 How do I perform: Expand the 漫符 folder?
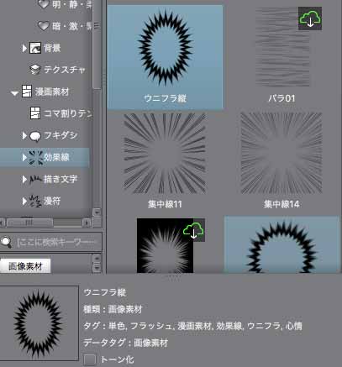(x=24, y=201)
